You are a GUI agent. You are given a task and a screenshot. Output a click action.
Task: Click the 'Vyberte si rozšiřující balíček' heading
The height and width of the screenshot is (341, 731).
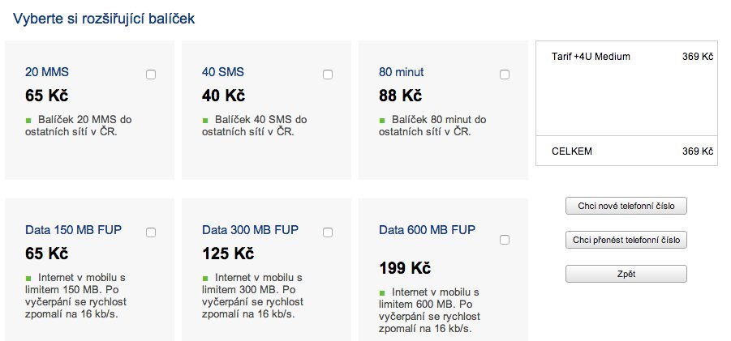click(103, 17)
